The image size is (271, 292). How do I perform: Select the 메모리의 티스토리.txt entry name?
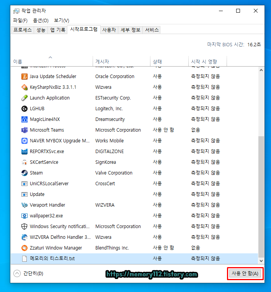(x=52, y=259)
